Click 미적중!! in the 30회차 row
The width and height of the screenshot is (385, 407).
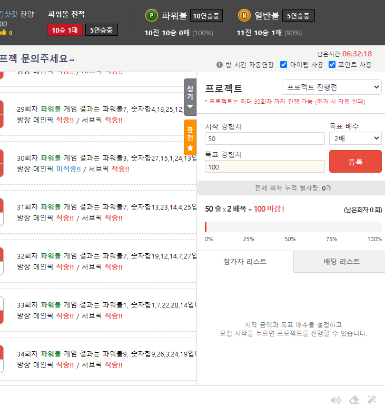click(68, 169)
